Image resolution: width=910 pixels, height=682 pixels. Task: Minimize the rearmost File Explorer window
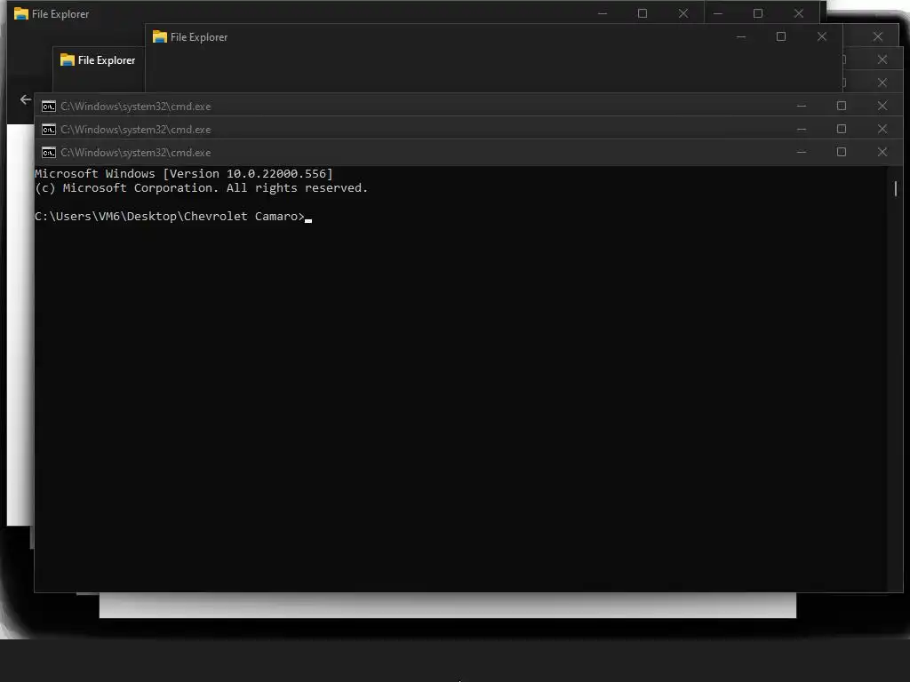pyautogui.click(x=603, y=13)
